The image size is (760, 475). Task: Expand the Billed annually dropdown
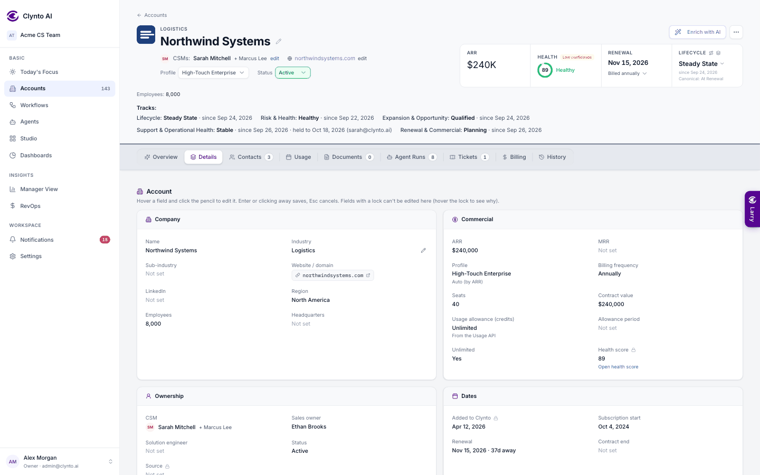pos(628,73)
